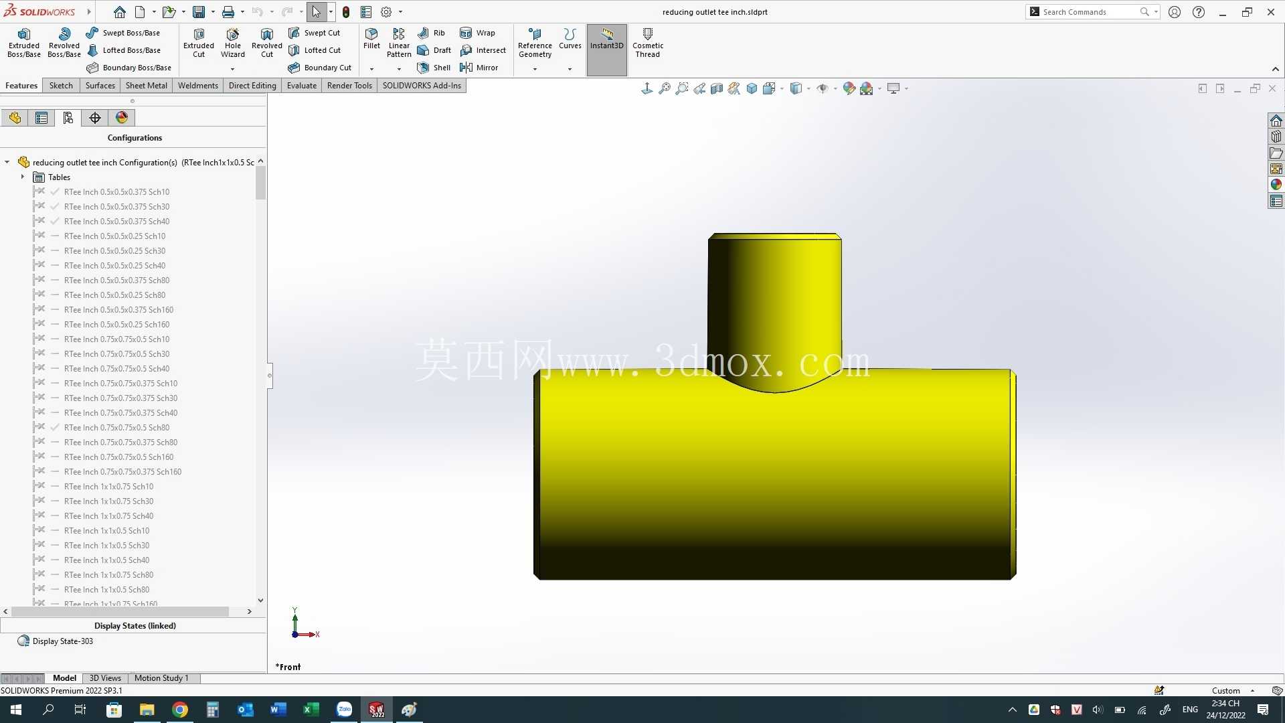Open the Save button dropdown arrow
This screenshot has height=723, width=1285.
(x=213, y=12)
